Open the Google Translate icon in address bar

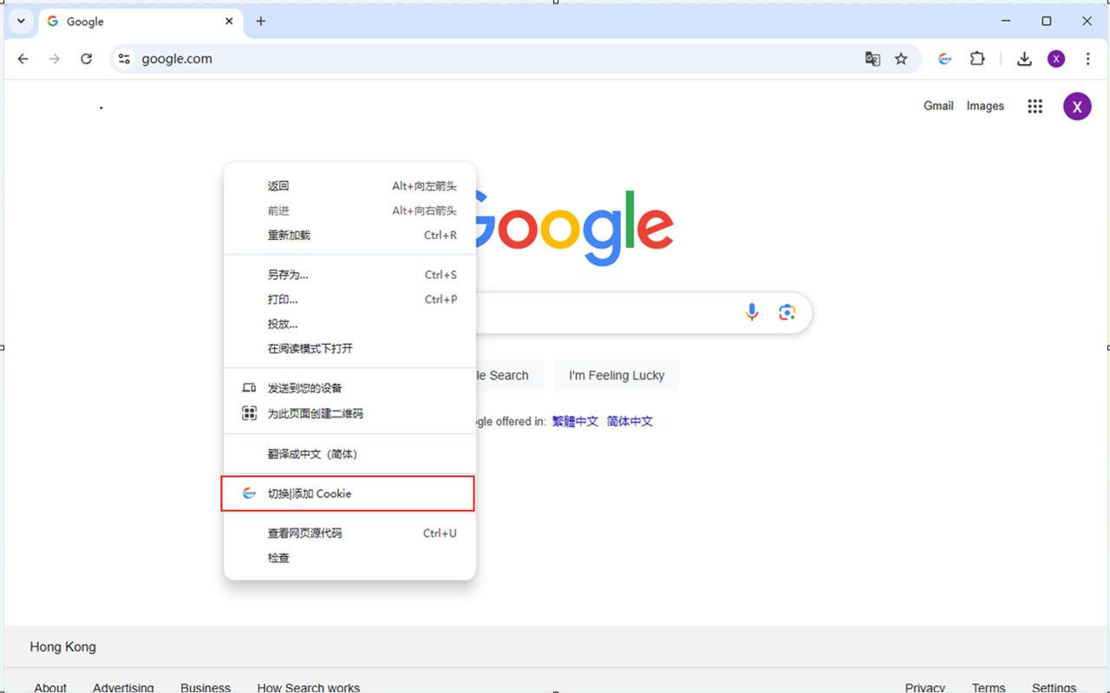(872, 58)
